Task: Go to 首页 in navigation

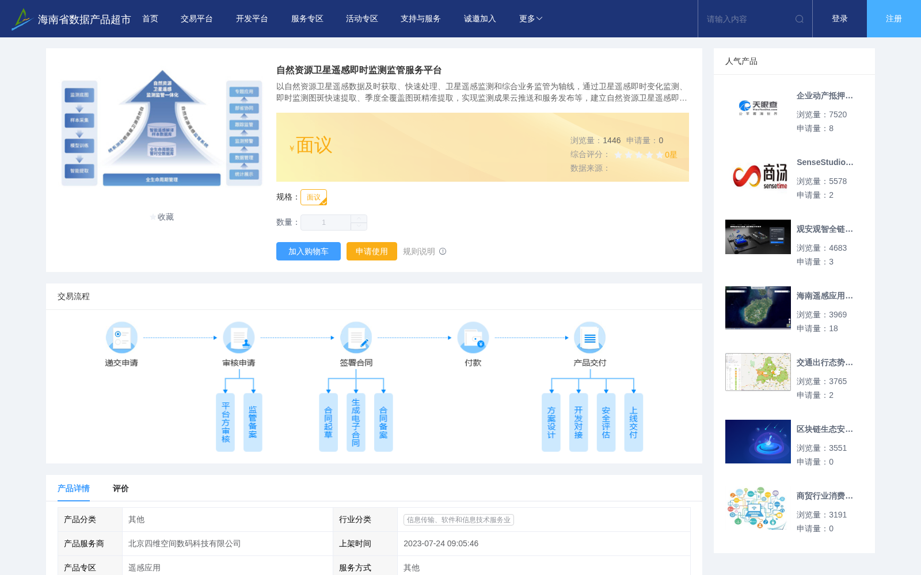Action: (150, 19)
